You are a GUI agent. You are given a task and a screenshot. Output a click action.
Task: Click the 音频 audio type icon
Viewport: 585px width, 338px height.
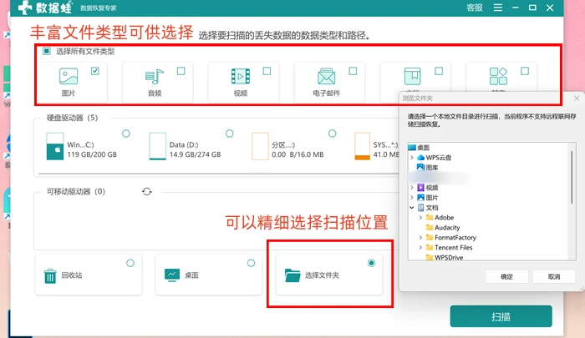(x=155, y=77)
